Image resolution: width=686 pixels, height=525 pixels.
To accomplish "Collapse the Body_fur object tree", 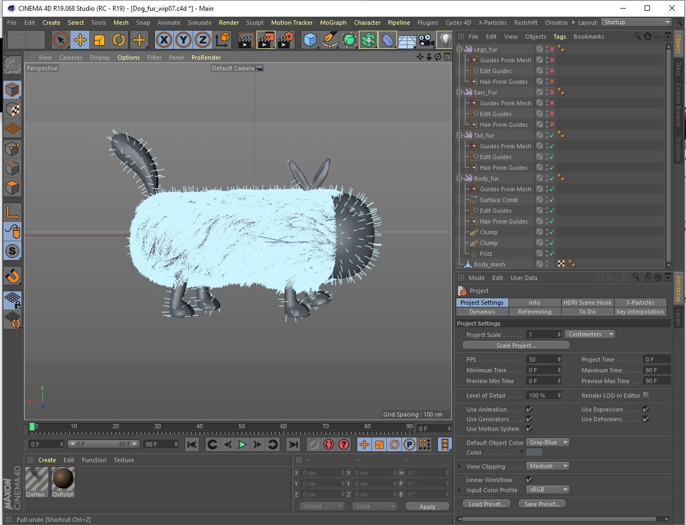I will point(460,178).
